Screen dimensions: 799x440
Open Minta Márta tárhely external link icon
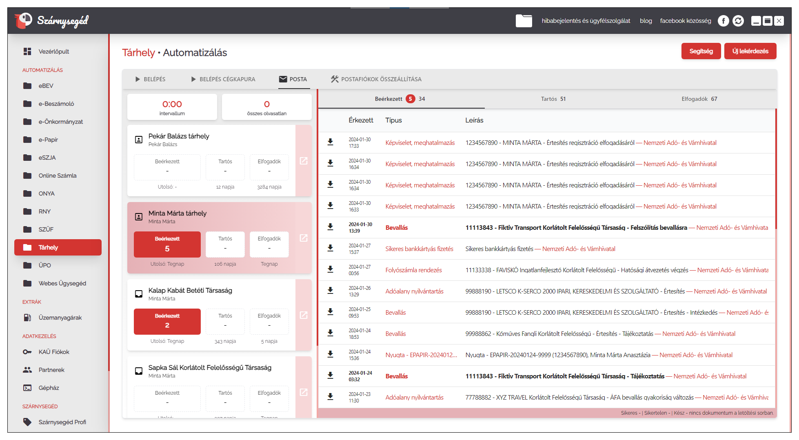point(304,238)
